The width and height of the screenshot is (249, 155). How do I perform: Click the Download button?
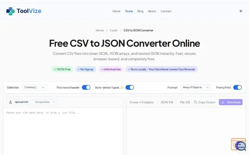click(231, 102)
